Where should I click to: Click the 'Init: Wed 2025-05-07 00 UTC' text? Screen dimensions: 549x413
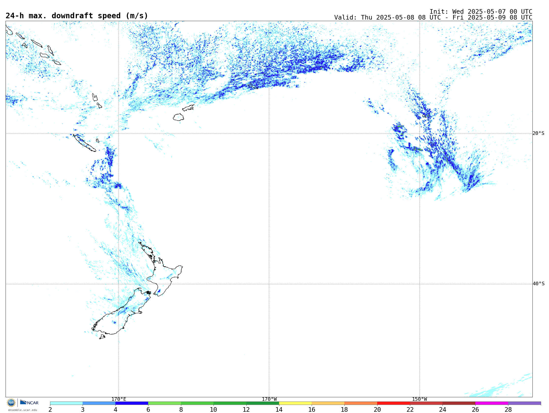click(x=481, y=12)
